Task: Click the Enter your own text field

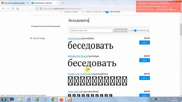Action: [91, 30]
